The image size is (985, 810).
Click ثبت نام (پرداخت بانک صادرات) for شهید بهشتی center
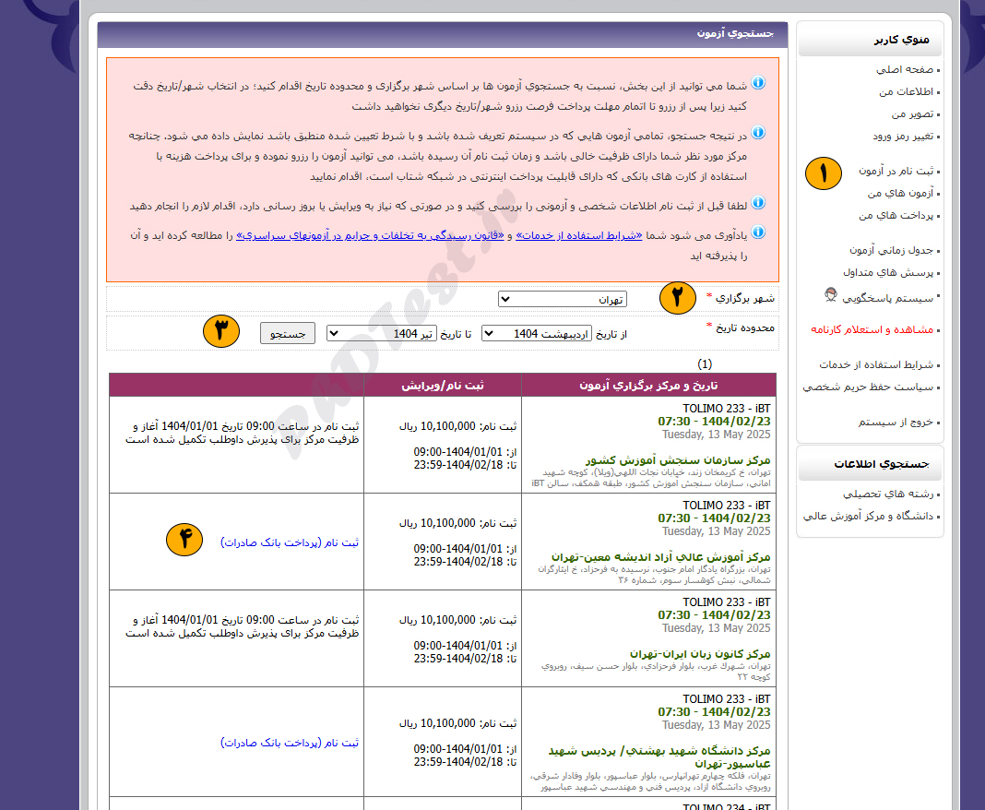290,743
